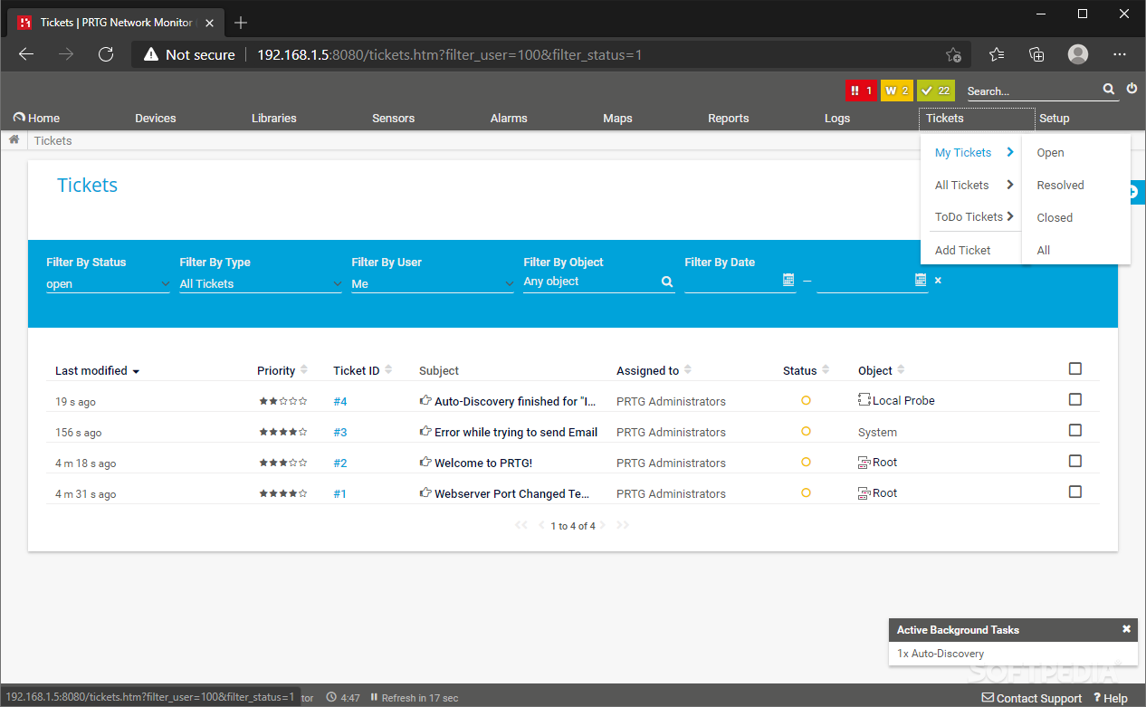Open the Filter By Status dropdown
This screenshot has height=707, width=1146.
pos(108,283)
